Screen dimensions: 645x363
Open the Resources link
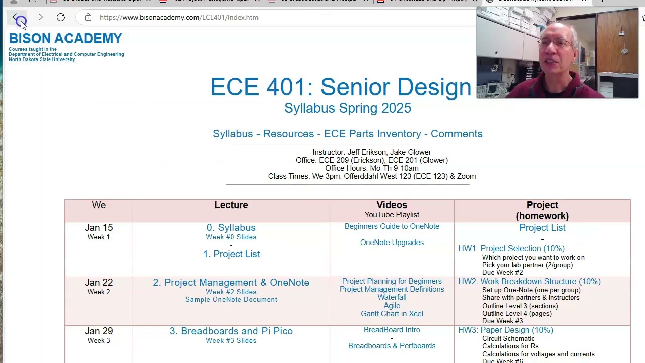pyautogui.click(x=288, y=134)
